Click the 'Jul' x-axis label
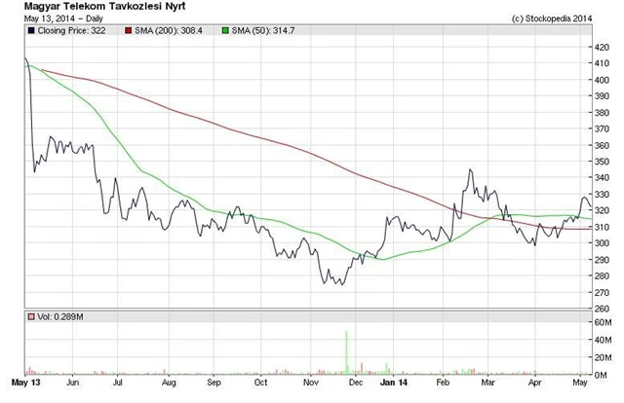Image resolution: width=624 pixels, height=403 pixels. (117, 383)
